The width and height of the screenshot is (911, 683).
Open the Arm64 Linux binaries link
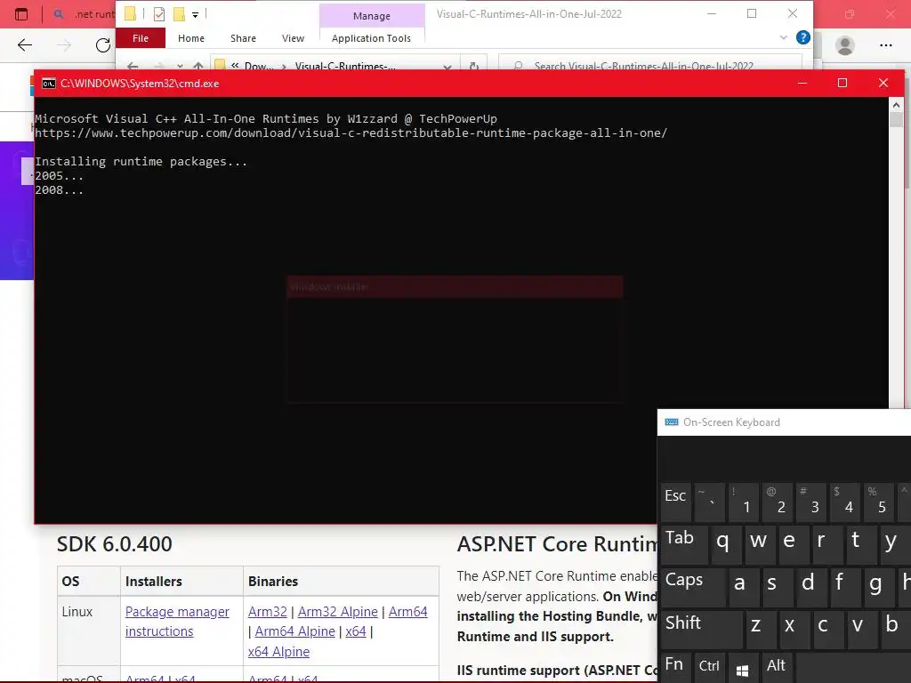[x=407, y=612]
